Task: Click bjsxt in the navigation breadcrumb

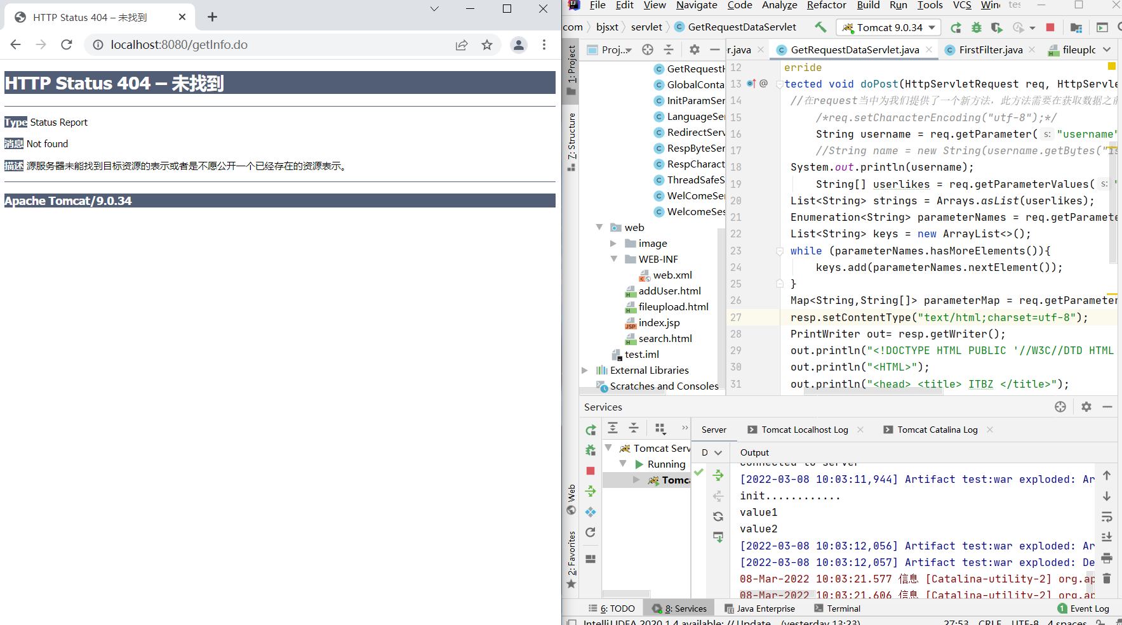Action: click(607, 27)
